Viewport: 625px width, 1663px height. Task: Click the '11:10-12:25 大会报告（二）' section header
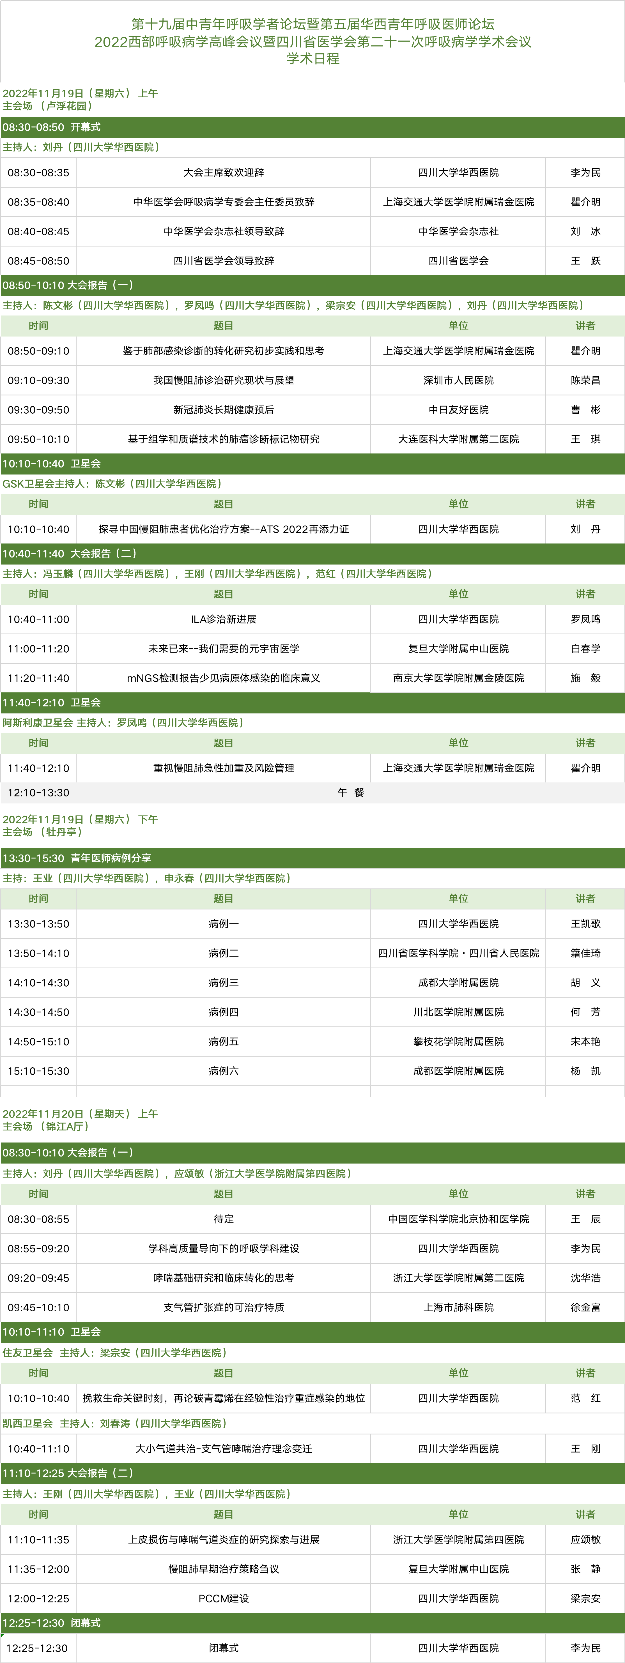tap(312, 1473)
